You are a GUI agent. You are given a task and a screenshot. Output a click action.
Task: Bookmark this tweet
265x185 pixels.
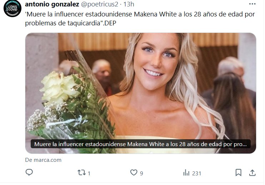coord(238,172)
